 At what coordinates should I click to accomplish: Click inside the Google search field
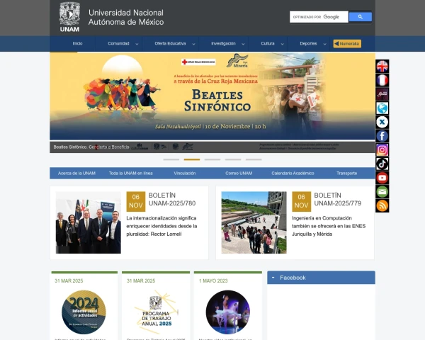click(319, 17)
